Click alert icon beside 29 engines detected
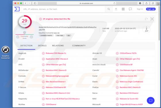The height and width of the screenshot is (108, 161). 41,19
